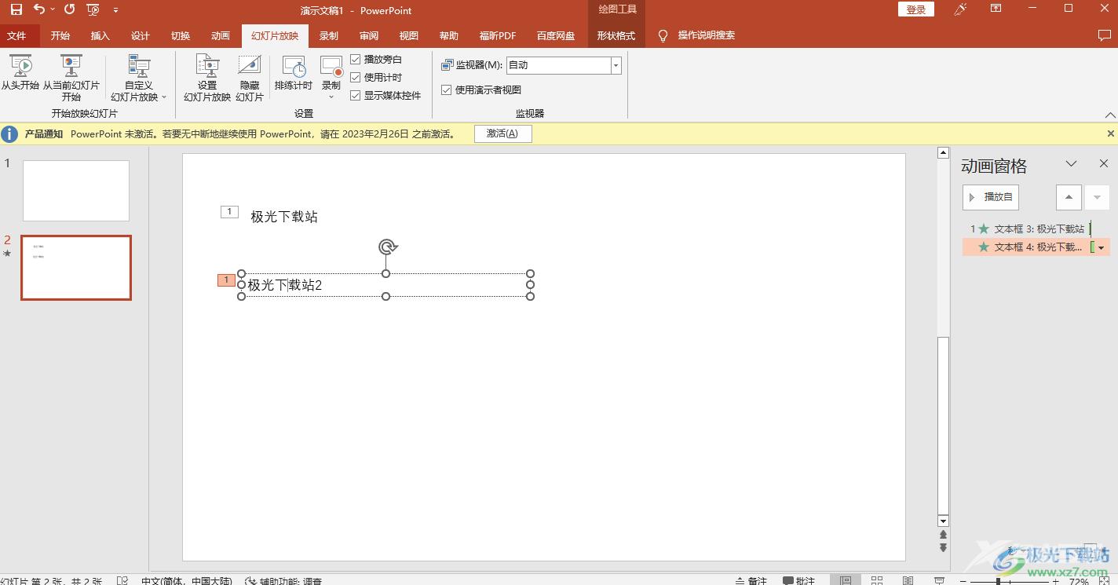Zoom in with the plus button
The image size is (1118, 585).
click(x=1055, y=581)
